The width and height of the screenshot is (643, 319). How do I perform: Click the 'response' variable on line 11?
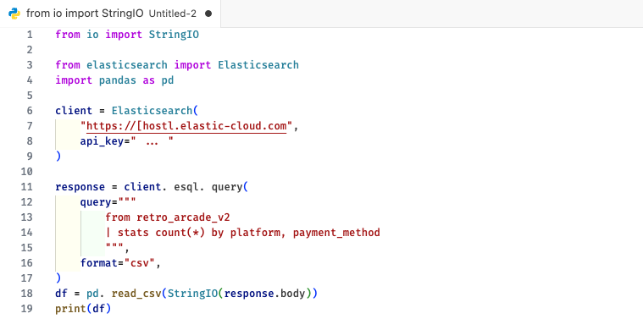(x=80, y=187)
